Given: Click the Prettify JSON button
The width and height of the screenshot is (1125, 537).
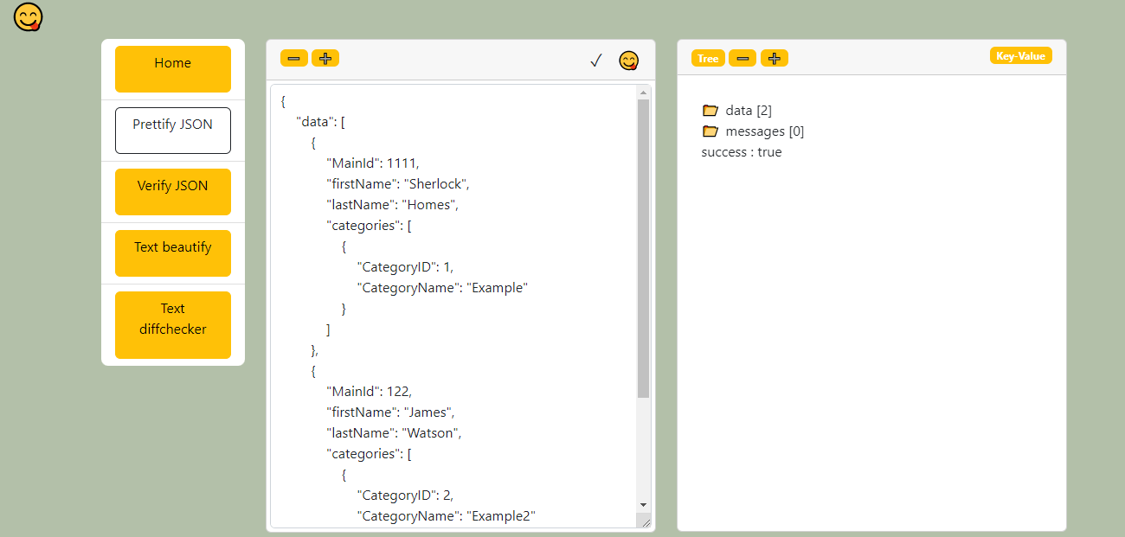Looking at the screenshot, I should point(172,130).
